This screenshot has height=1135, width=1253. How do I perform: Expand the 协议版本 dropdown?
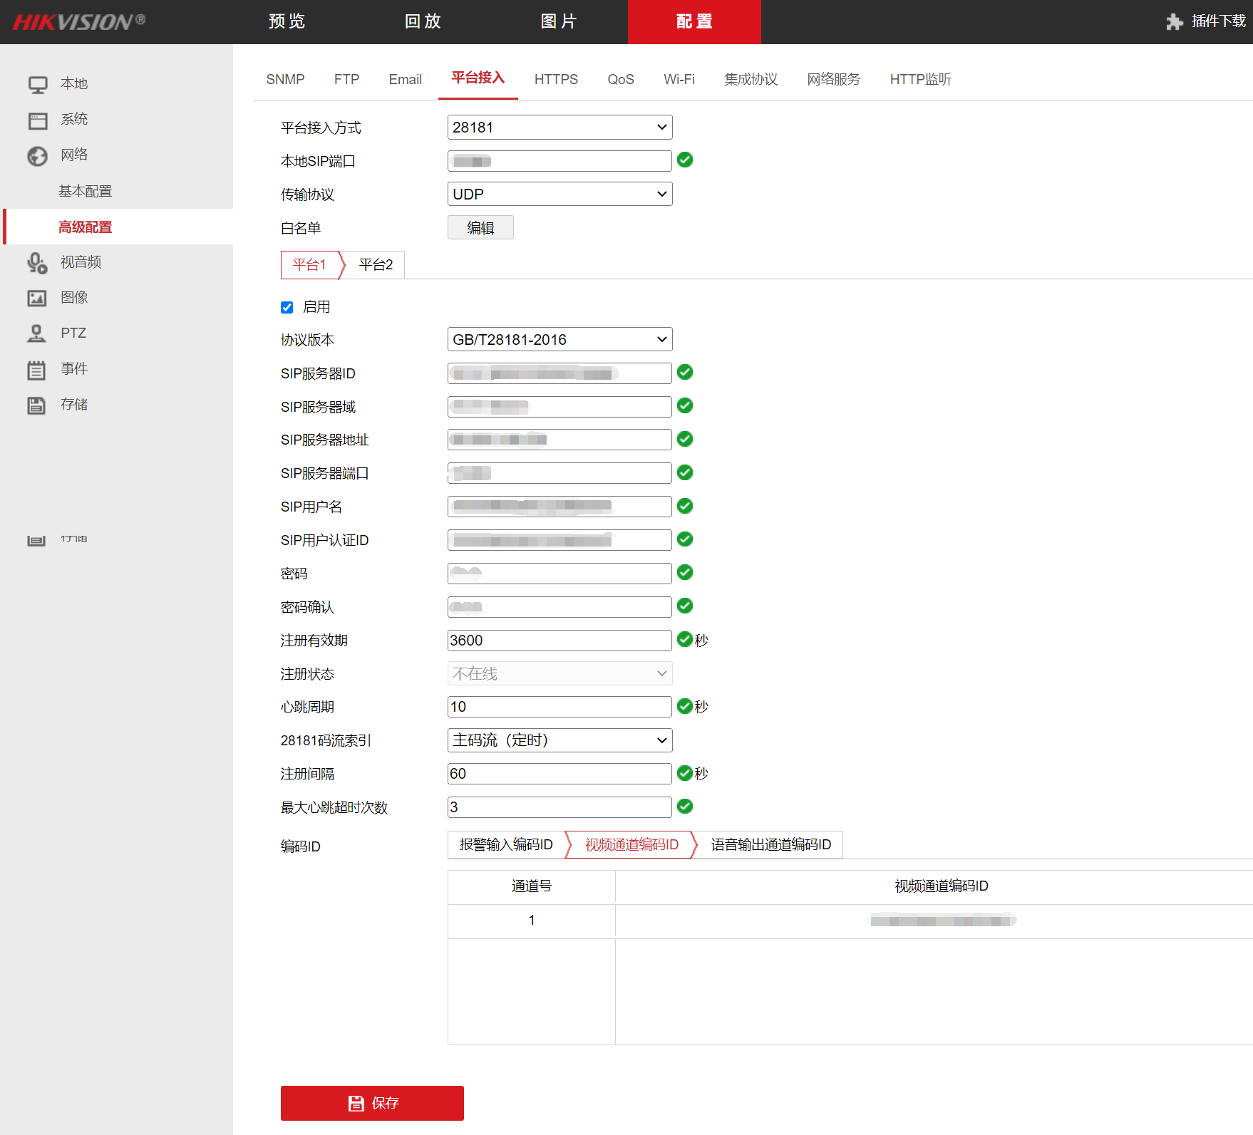coord(560,340)
